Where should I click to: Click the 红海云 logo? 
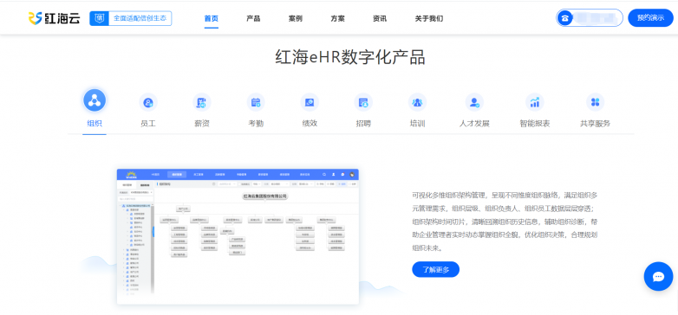click(54, 18)
